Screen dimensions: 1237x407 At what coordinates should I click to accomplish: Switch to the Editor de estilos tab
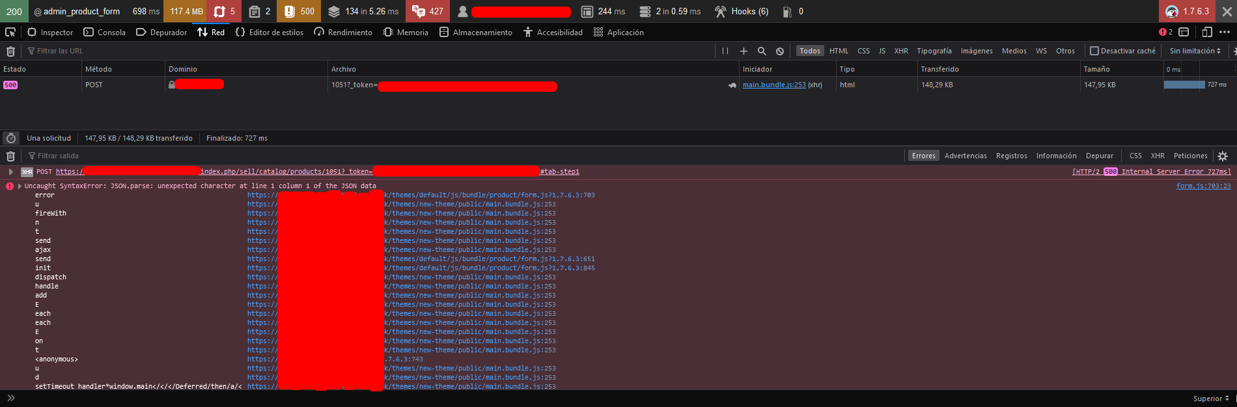click(269, 32)
